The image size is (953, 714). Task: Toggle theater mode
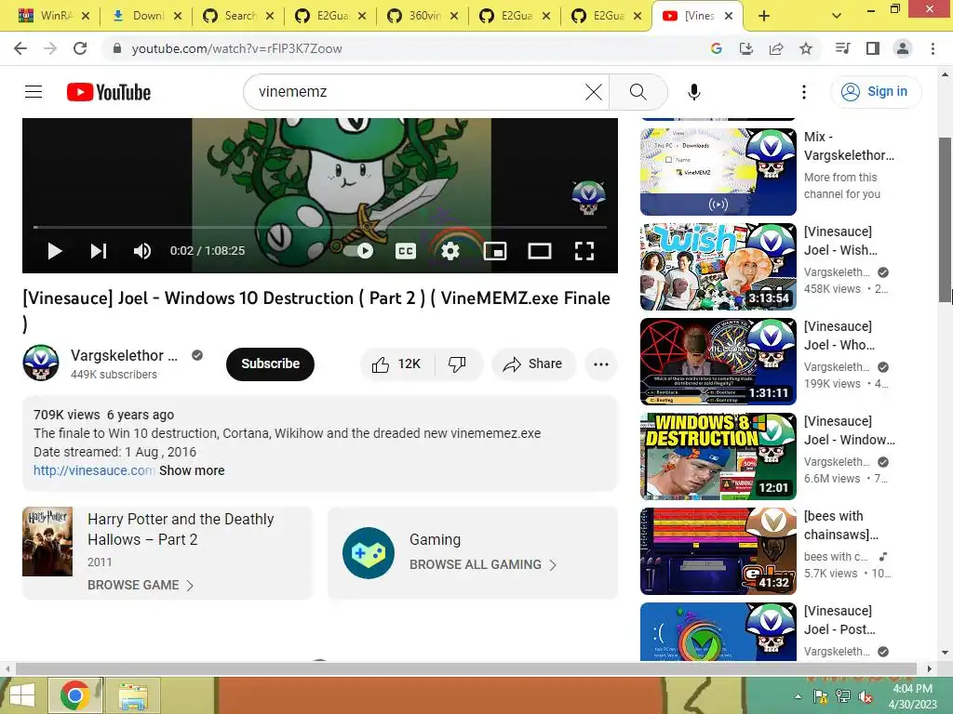pos(539,251)
